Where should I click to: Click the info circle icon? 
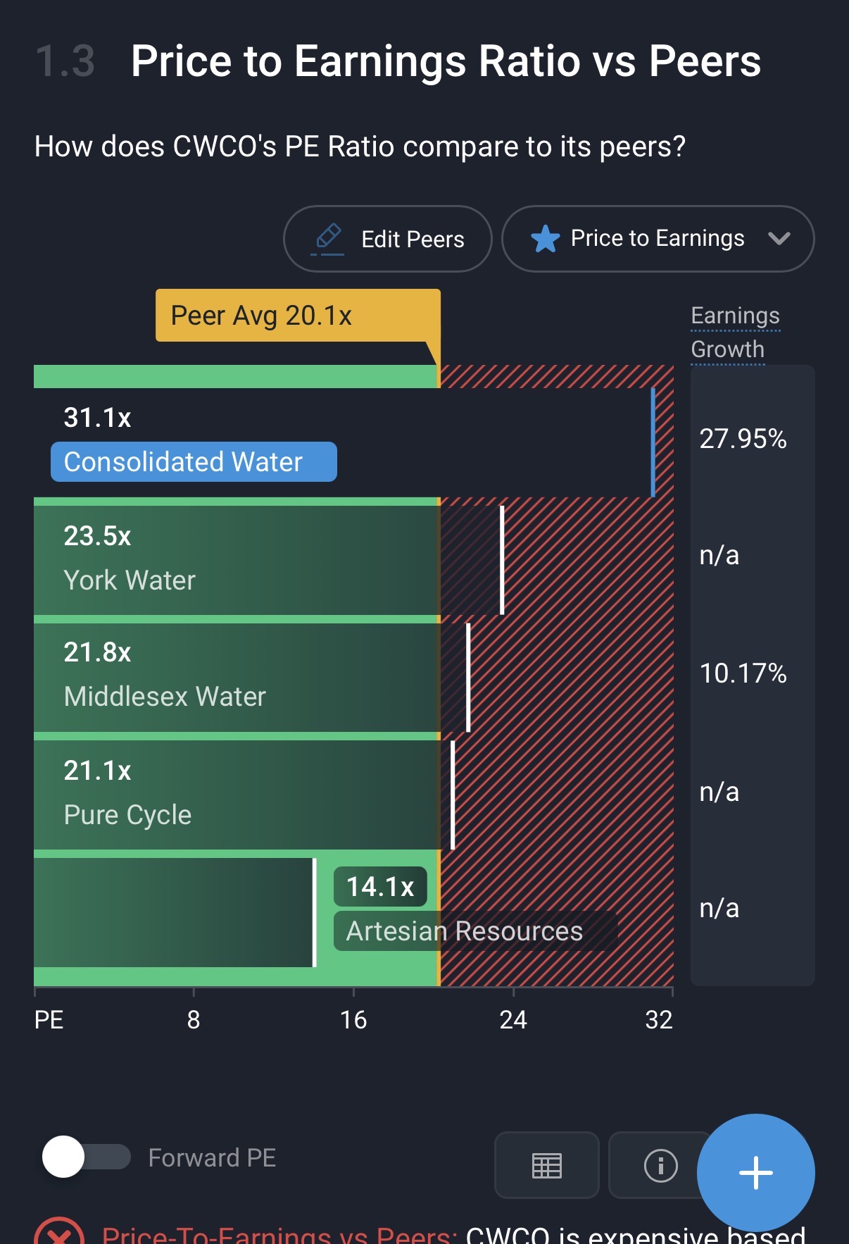(660, 1166)
